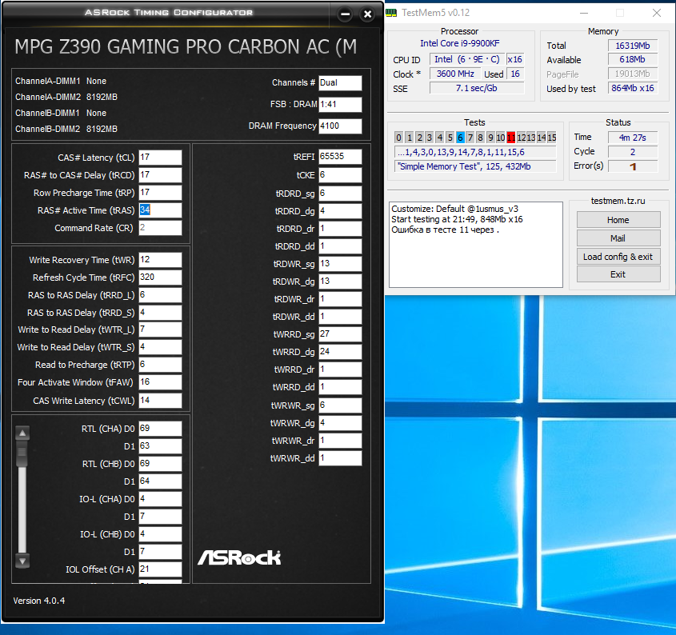Click the "Simple Memory Test" description line
This screenshot has width=676, height=635.
coord(475,166)
